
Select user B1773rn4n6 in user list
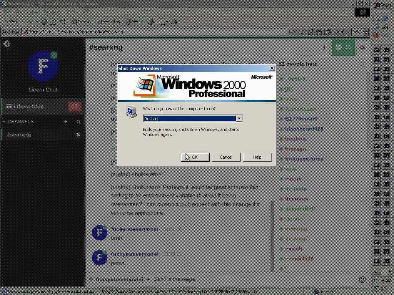[301, 119]
